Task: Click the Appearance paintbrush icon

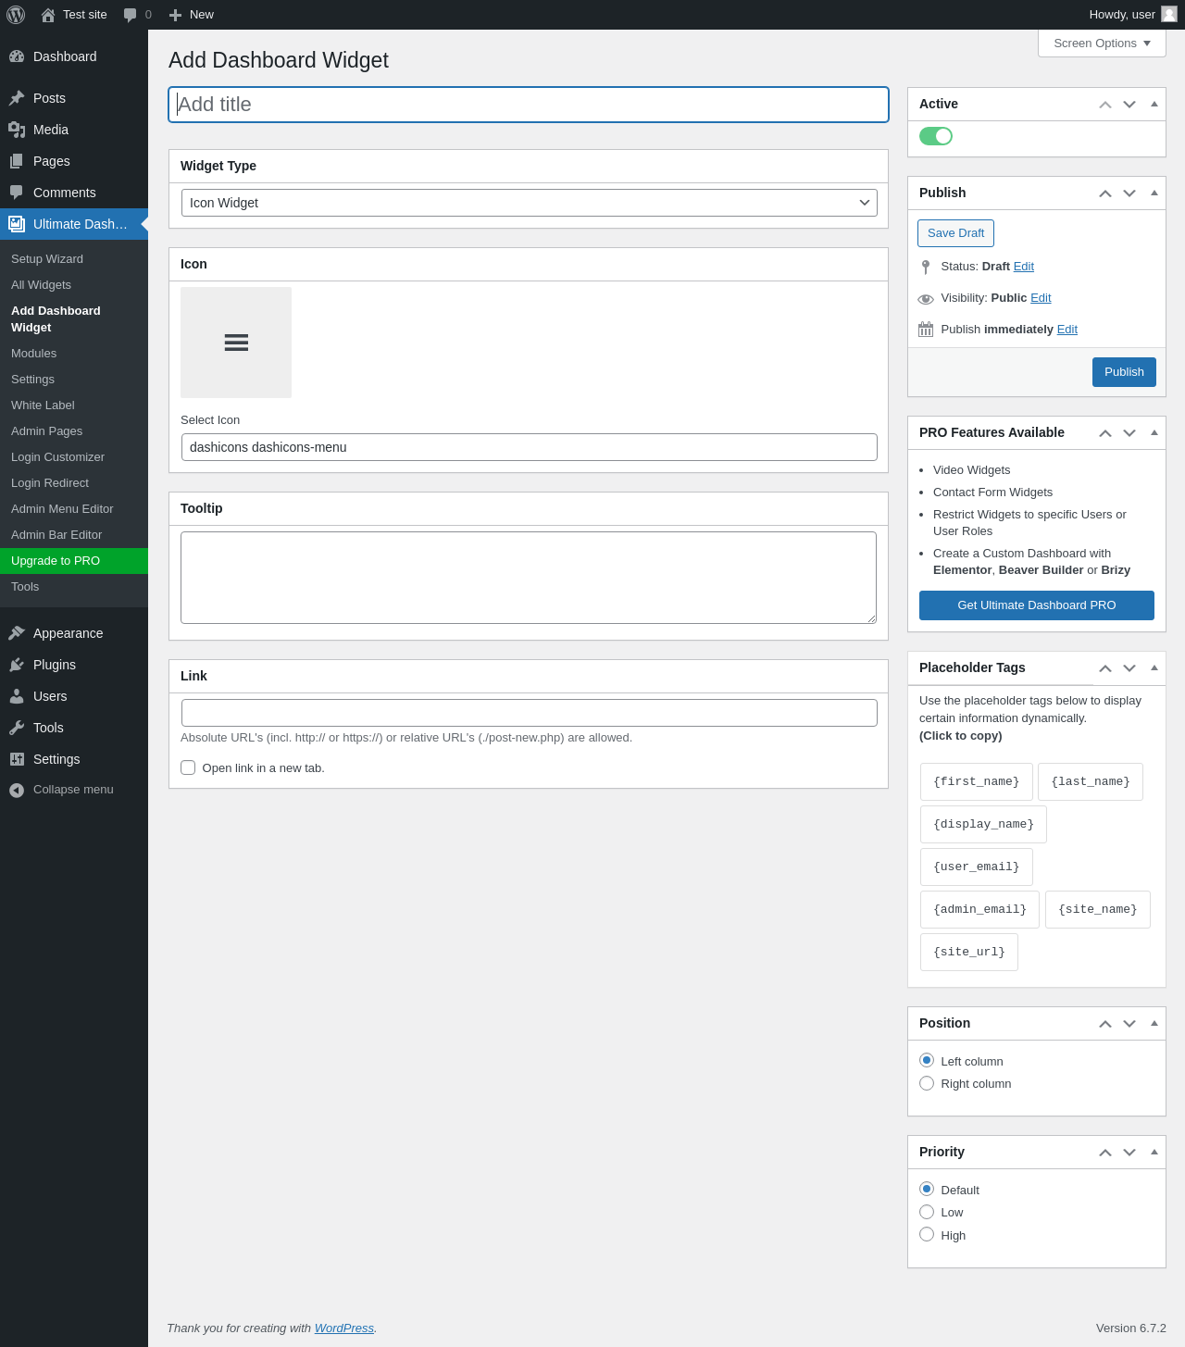Action: click(x=17, y=633)
